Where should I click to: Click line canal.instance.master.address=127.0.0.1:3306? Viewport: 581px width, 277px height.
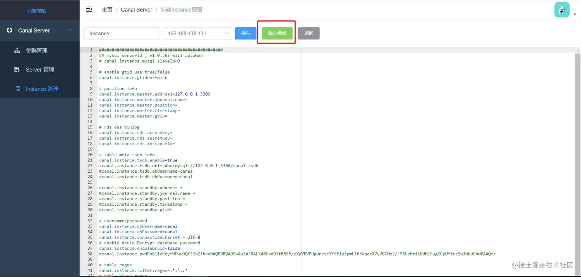(154, 94)
